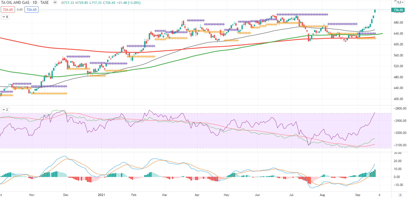408x198 pixels.
Task: Click the Jul label on time axis
Action: pyautogui.click(x=291, y=195)
